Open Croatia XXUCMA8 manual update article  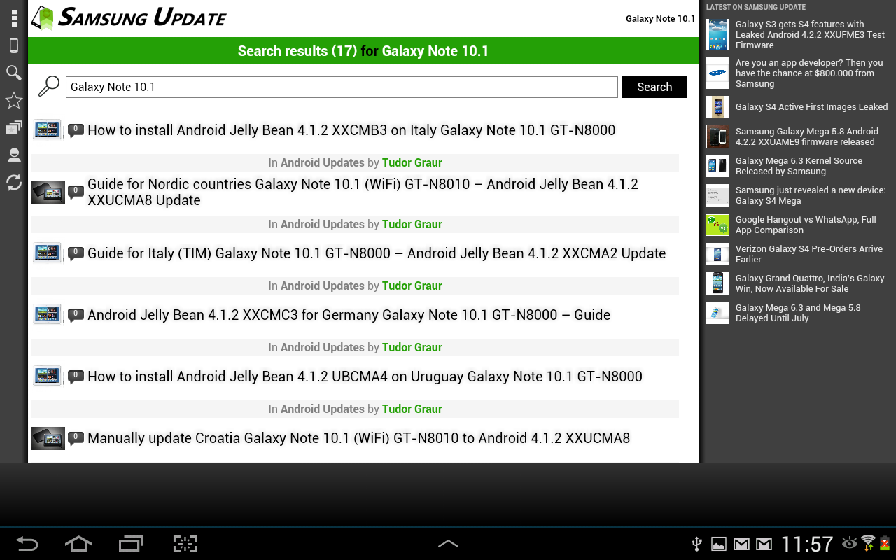[358, 438]
